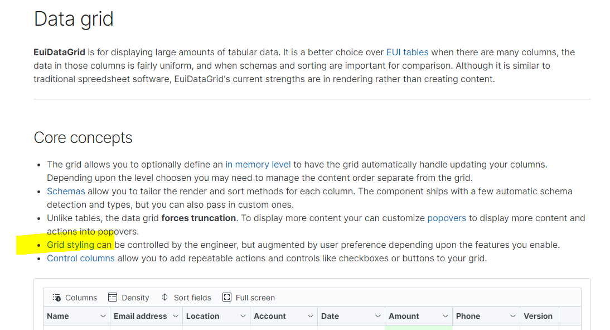The height and width of the screenshot is (330, 610).
Task: Open the Date column dropdown
Action: [378, 315]
